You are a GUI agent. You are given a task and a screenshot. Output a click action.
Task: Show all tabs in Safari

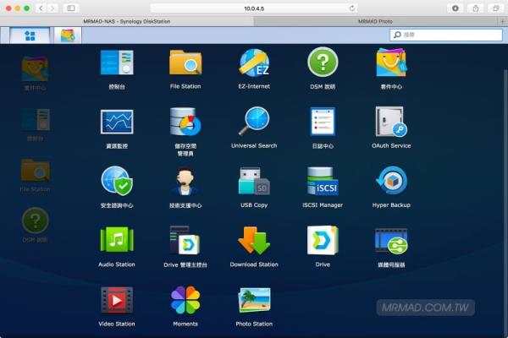pos(495,8)
